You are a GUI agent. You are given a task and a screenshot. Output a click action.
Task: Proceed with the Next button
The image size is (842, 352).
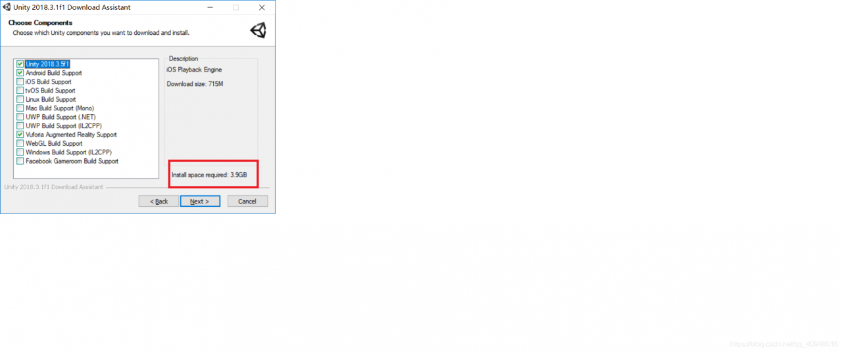pos(200,201)
